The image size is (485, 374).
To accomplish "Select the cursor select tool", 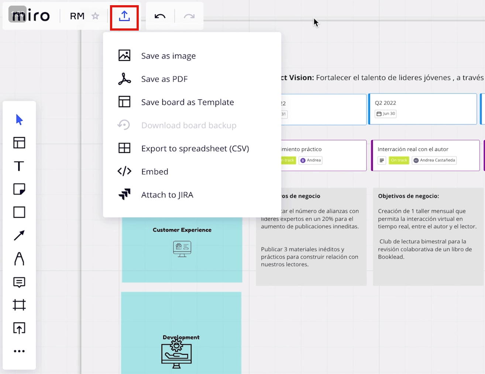I will point(19,120).
